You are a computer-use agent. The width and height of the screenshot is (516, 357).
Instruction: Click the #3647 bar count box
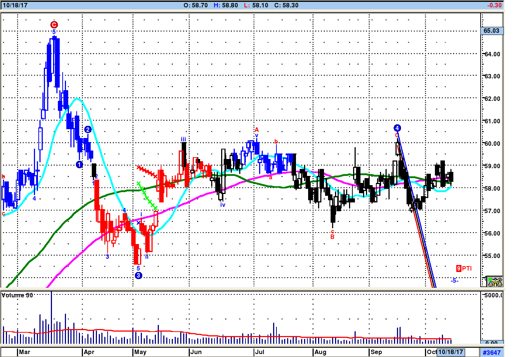(492, 352)
